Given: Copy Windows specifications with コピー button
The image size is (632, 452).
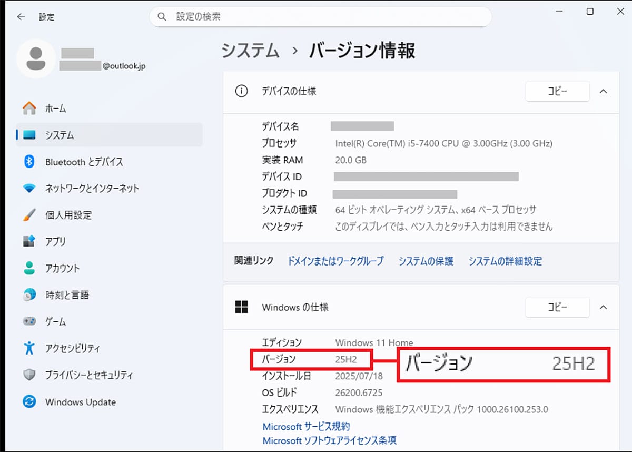Looking at the screenshot, I should 557,307.
